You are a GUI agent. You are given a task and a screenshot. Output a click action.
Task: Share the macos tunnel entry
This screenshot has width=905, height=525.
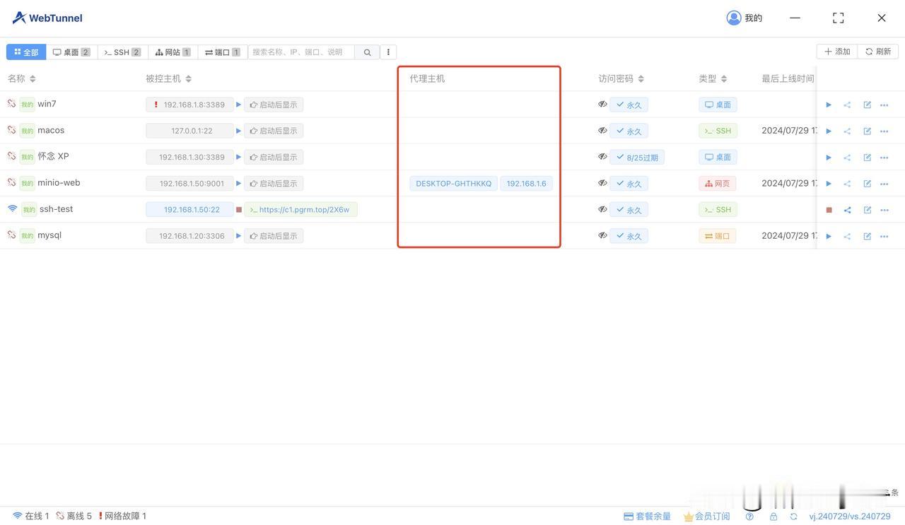[x=847, y=131]
